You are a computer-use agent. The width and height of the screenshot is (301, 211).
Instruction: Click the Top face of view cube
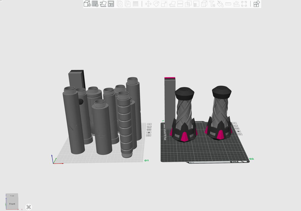(12, 196)
